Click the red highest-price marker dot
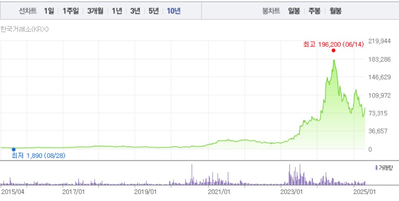399x201 pixels. [x=333, y=50]
